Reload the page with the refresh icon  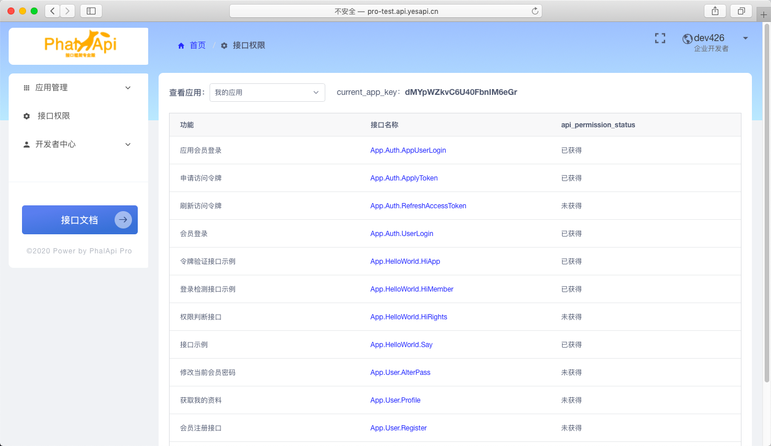[535, 11]
